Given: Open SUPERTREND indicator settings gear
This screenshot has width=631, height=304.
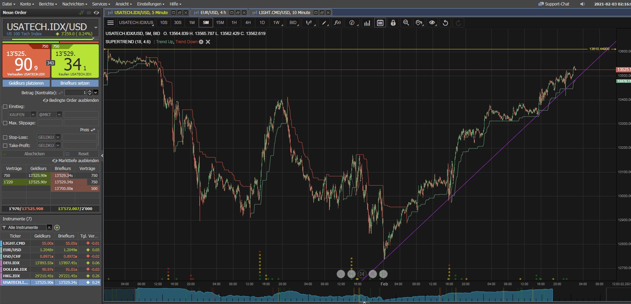Looking at the screenshot, I should [201, 42].
